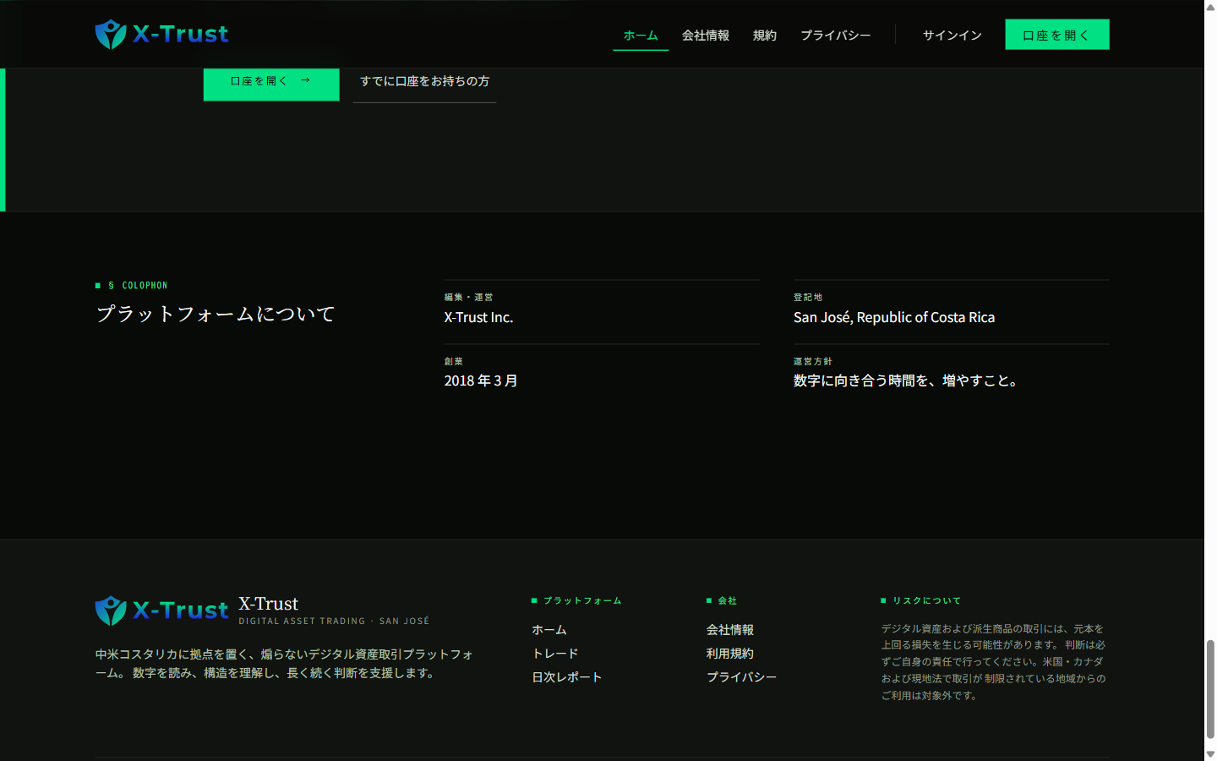Open 利用規約 in the footer
Image resolution: width=1217 pixels, height=761 pixels.
tap(730, 654)
